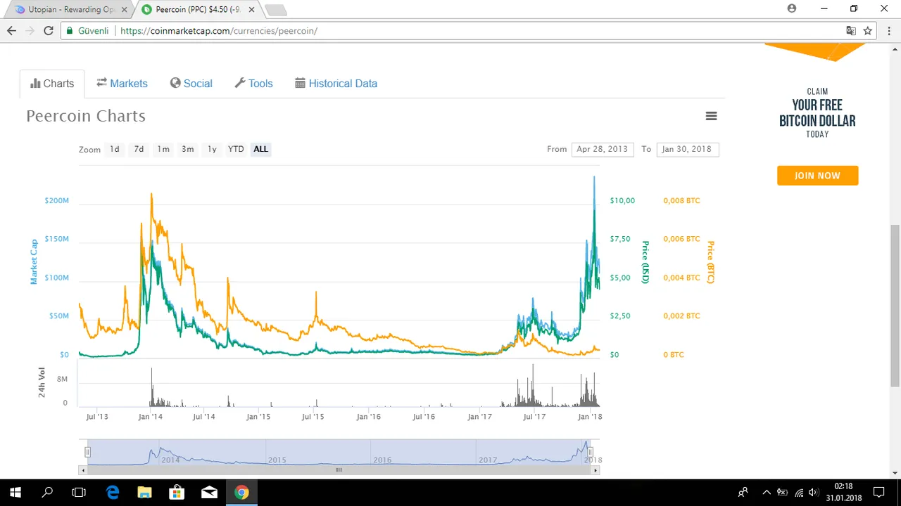Image resolution: width=901 pixels, height=506 pixels.
Task: Set chart zoom to YTD
Action: pos(236,149)
